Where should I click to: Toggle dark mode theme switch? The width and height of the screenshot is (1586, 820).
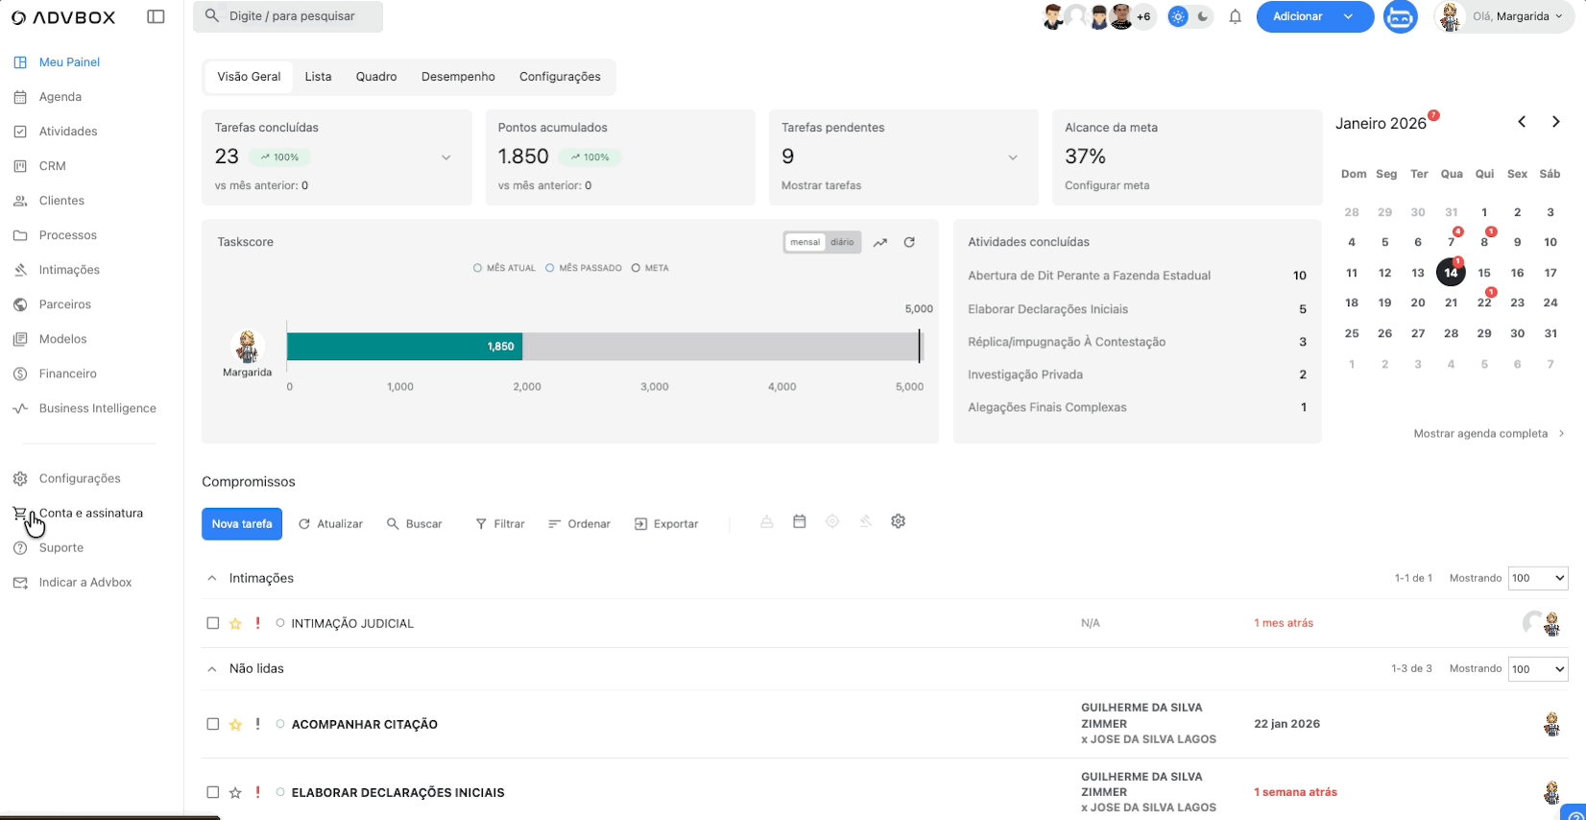point(1202,16)
